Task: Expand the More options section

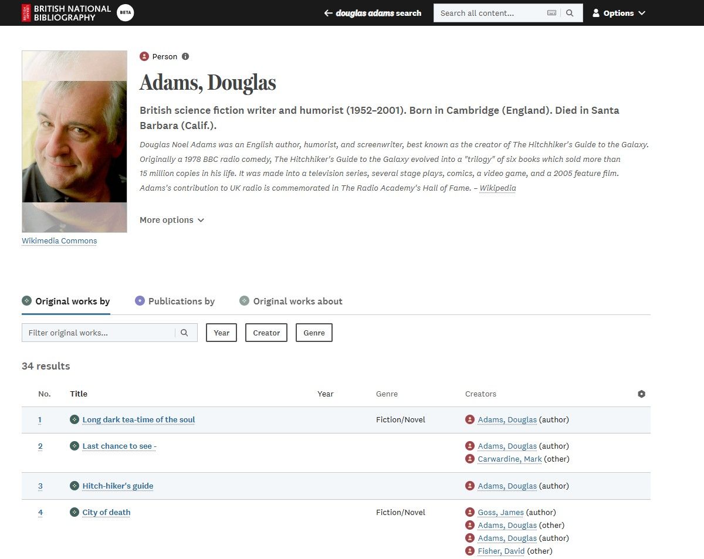Action: [171, 219]
